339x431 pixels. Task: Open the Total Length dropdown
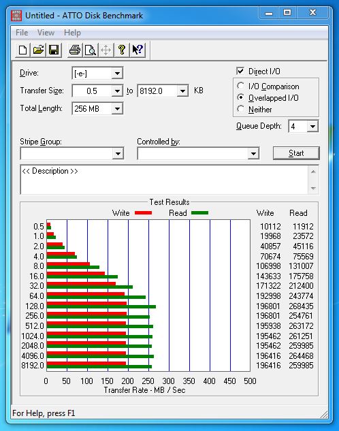tap(117, 108)
